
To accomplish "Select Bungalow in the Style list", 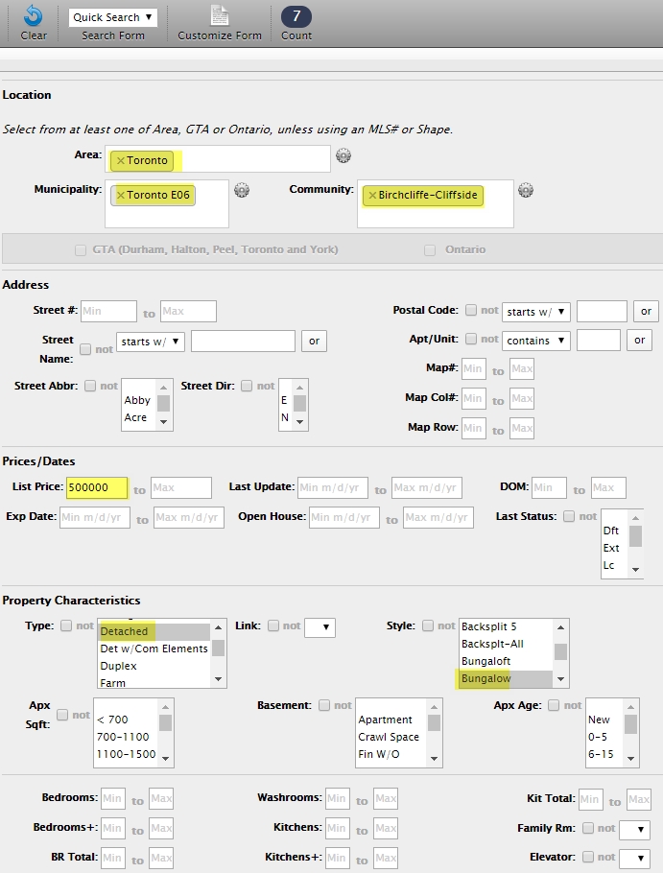I will 485,679.
